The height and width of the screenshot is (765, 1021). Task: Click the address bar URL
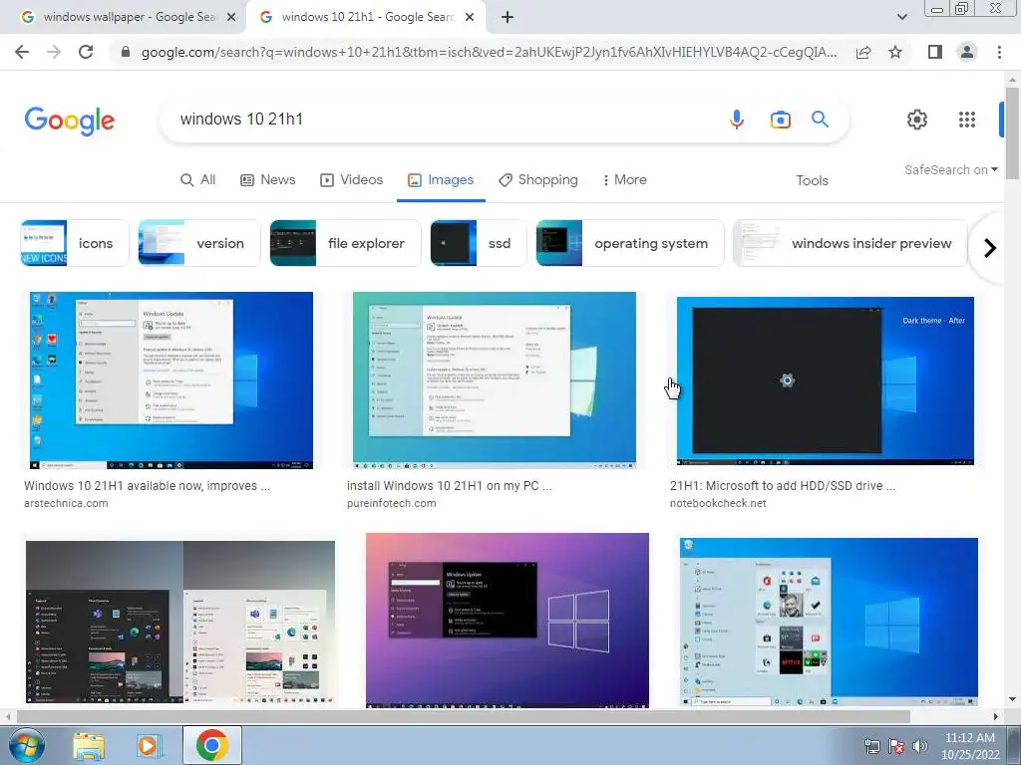pyautogui.click(x=489, y=52)
